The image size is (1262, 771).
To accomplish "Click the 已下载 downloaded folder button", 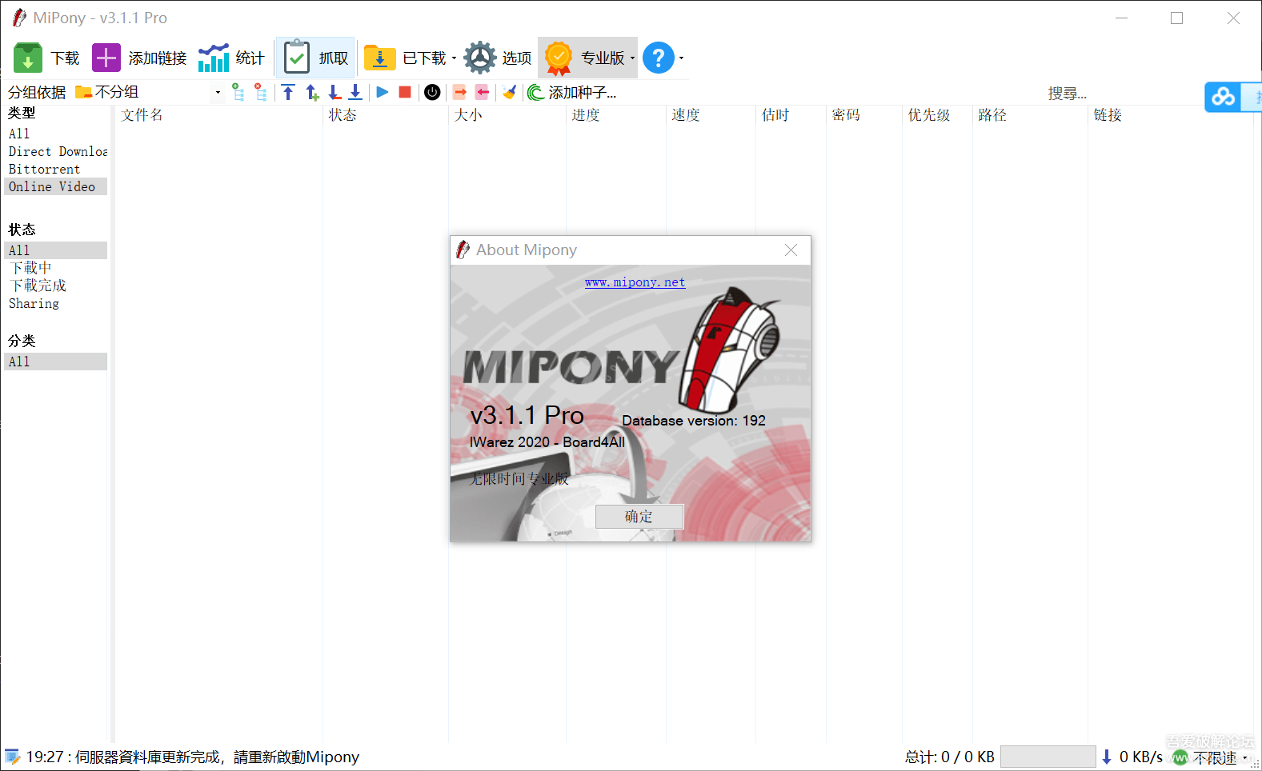I will [404, 58].
